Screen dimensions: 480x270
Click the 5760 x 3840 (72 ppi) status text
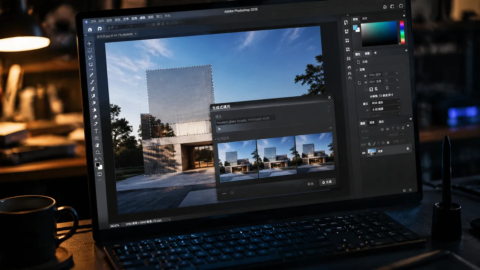(x=144, y=223)
